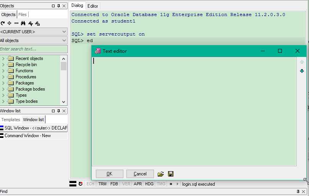Select the Window list tab

coord(33,120)
